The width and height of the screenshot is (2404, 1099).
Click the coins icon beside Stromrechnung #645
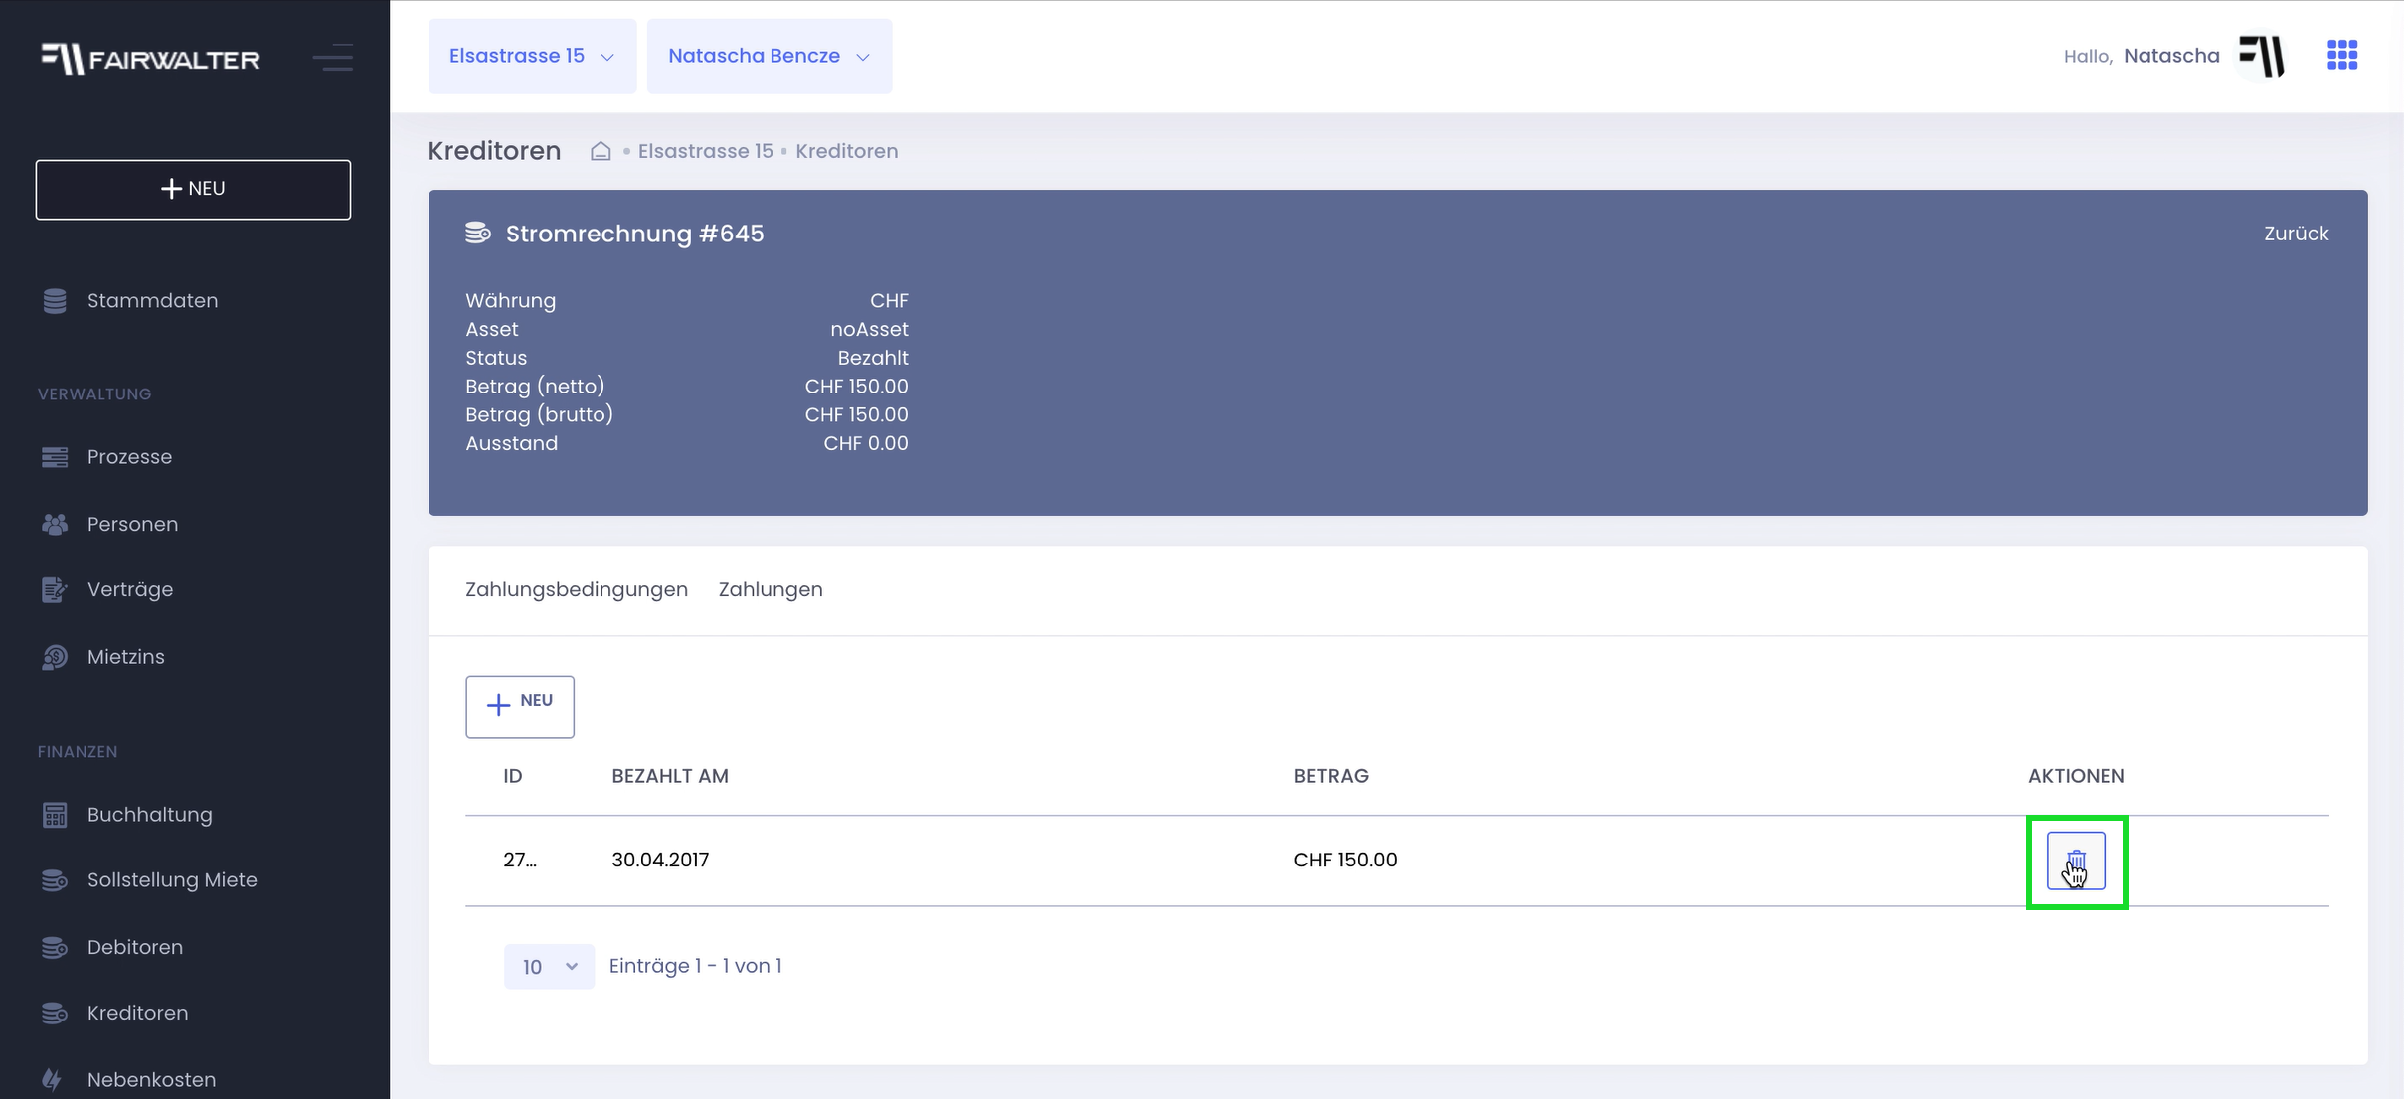click(478, 234)
